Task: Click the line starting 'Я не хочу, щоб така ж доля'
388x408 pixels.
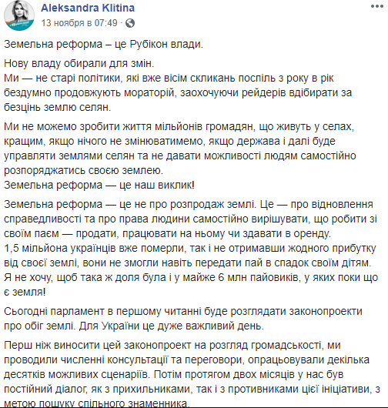Action: pyautogui.click(x=191, y=277)
